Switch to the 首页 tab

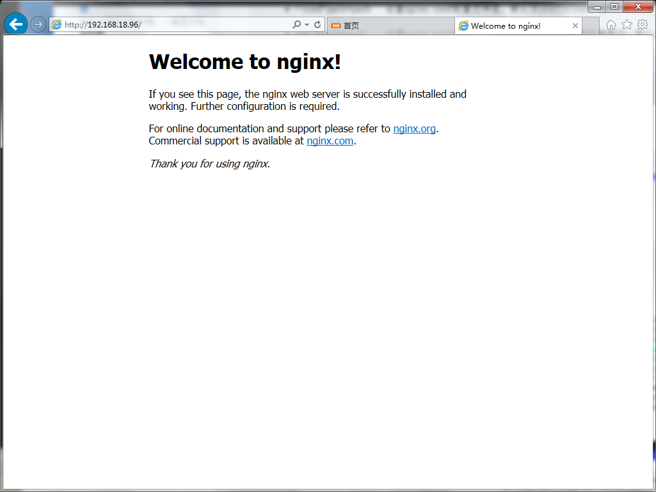(391, 26)
